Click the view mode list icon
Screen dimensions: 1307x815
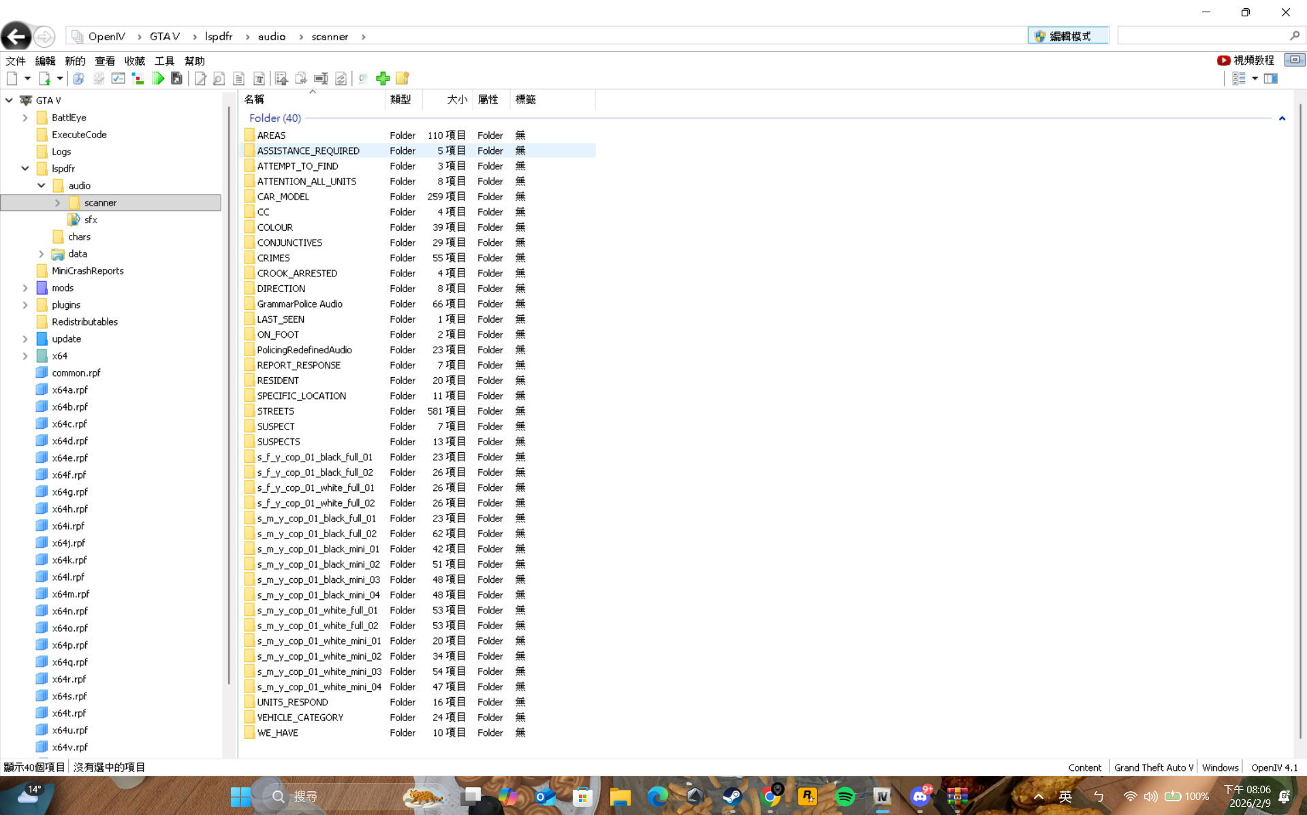point(1239,78)
